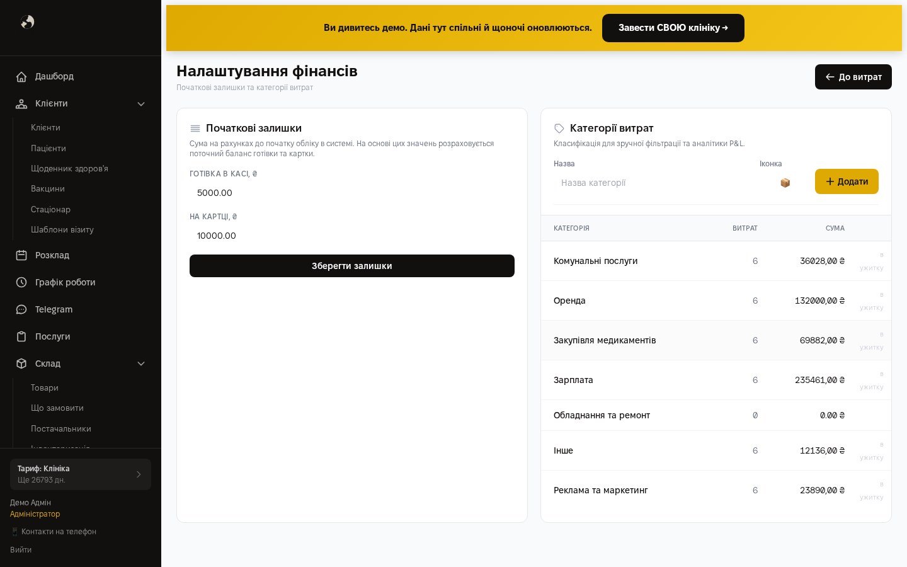907x567 pixels.
Task: Open Що замовити page
Action: (x=57, y=408)
